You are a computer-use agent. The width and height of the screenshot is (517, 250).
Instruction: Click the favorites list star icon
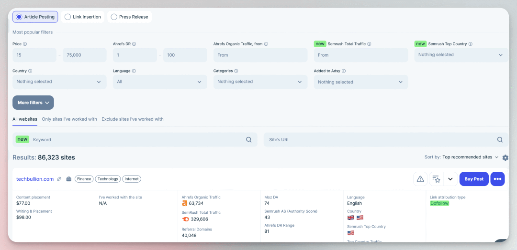436,179
